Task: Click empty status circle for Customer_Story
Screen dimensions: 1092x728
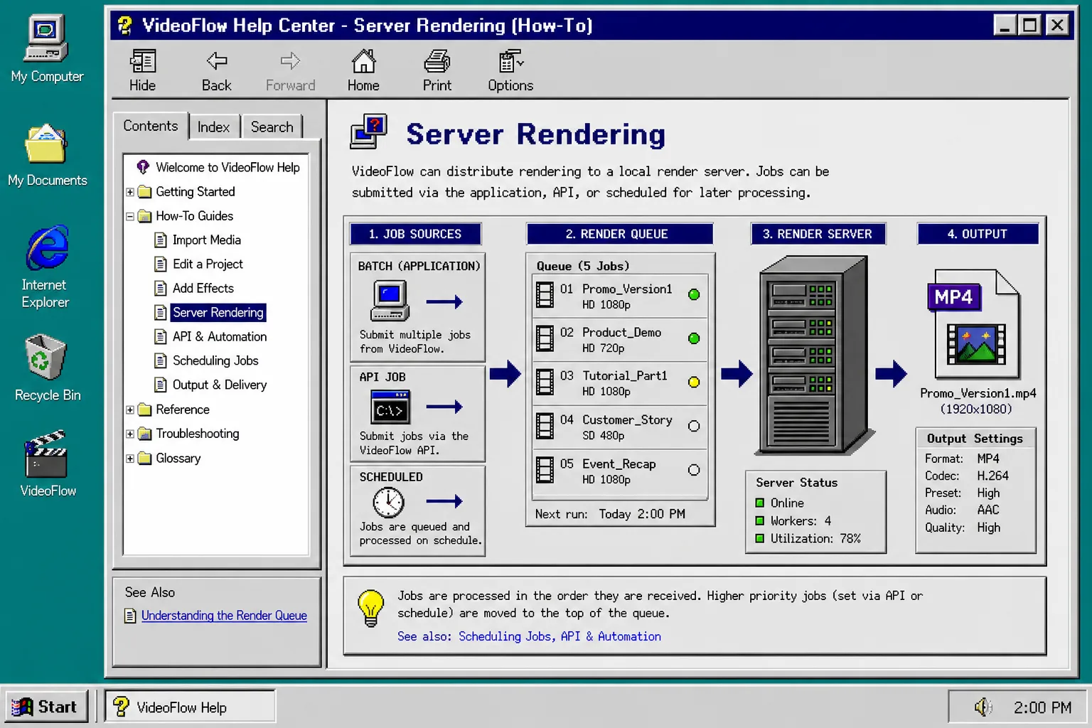Action: coord(694,426)
